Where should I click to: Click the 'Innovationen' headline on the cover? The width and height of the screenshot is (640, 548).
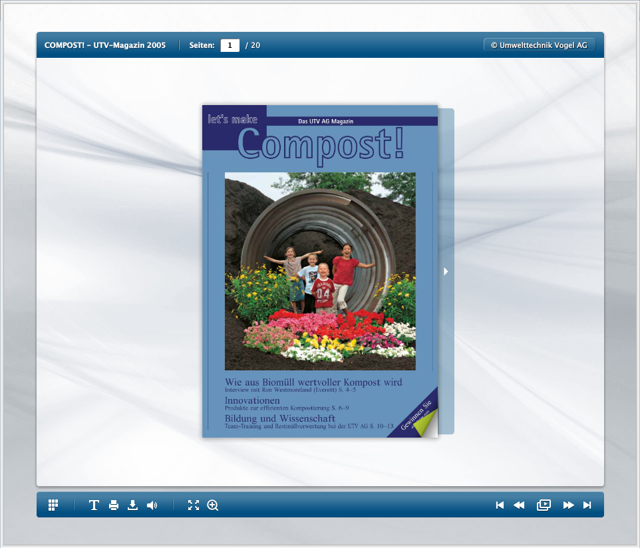click(x=252, y=401)
